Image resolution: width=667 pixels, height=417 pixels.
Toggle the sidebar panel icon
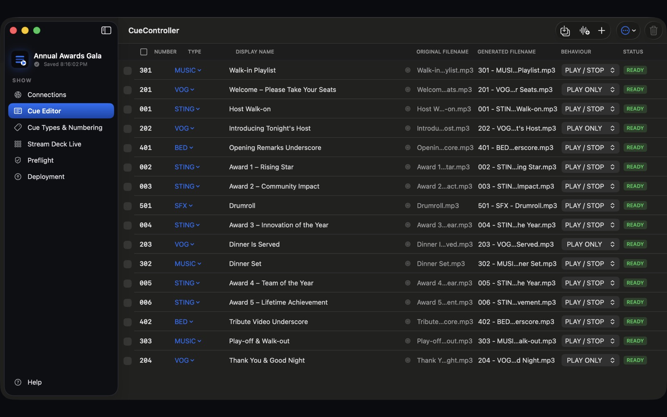click(x=106, y=30)
